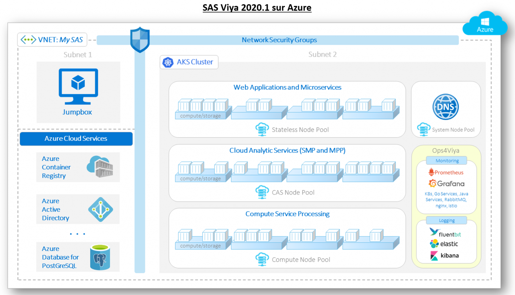Open the Network Security Groups banner
Viewport: 515px width, 295px height.
(279, 40)
